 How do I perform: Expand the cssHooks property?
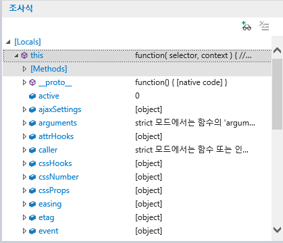pyautogui.click(x=24, y=163)
